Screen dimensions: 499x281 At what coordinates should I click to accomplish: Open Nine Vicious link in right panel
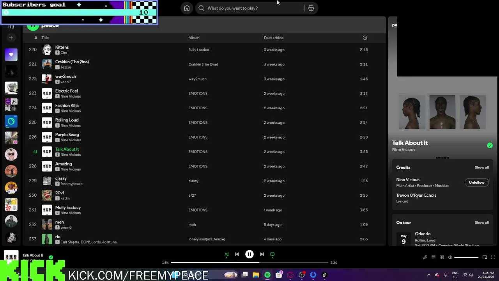tap(403, 149)
